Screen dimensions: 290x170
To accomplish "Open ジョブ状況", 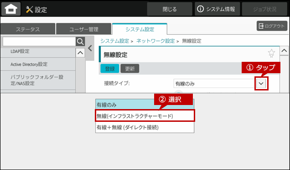I will pos(264,9).
